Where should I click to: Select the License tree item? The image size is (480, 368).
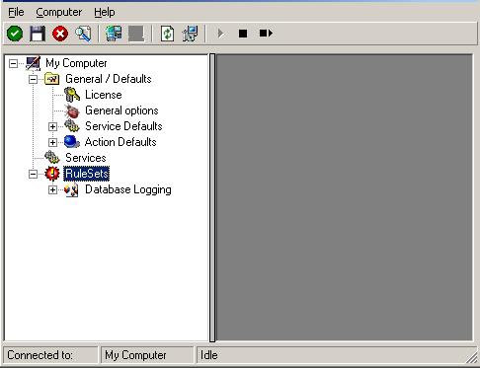[x=104, y=95]
